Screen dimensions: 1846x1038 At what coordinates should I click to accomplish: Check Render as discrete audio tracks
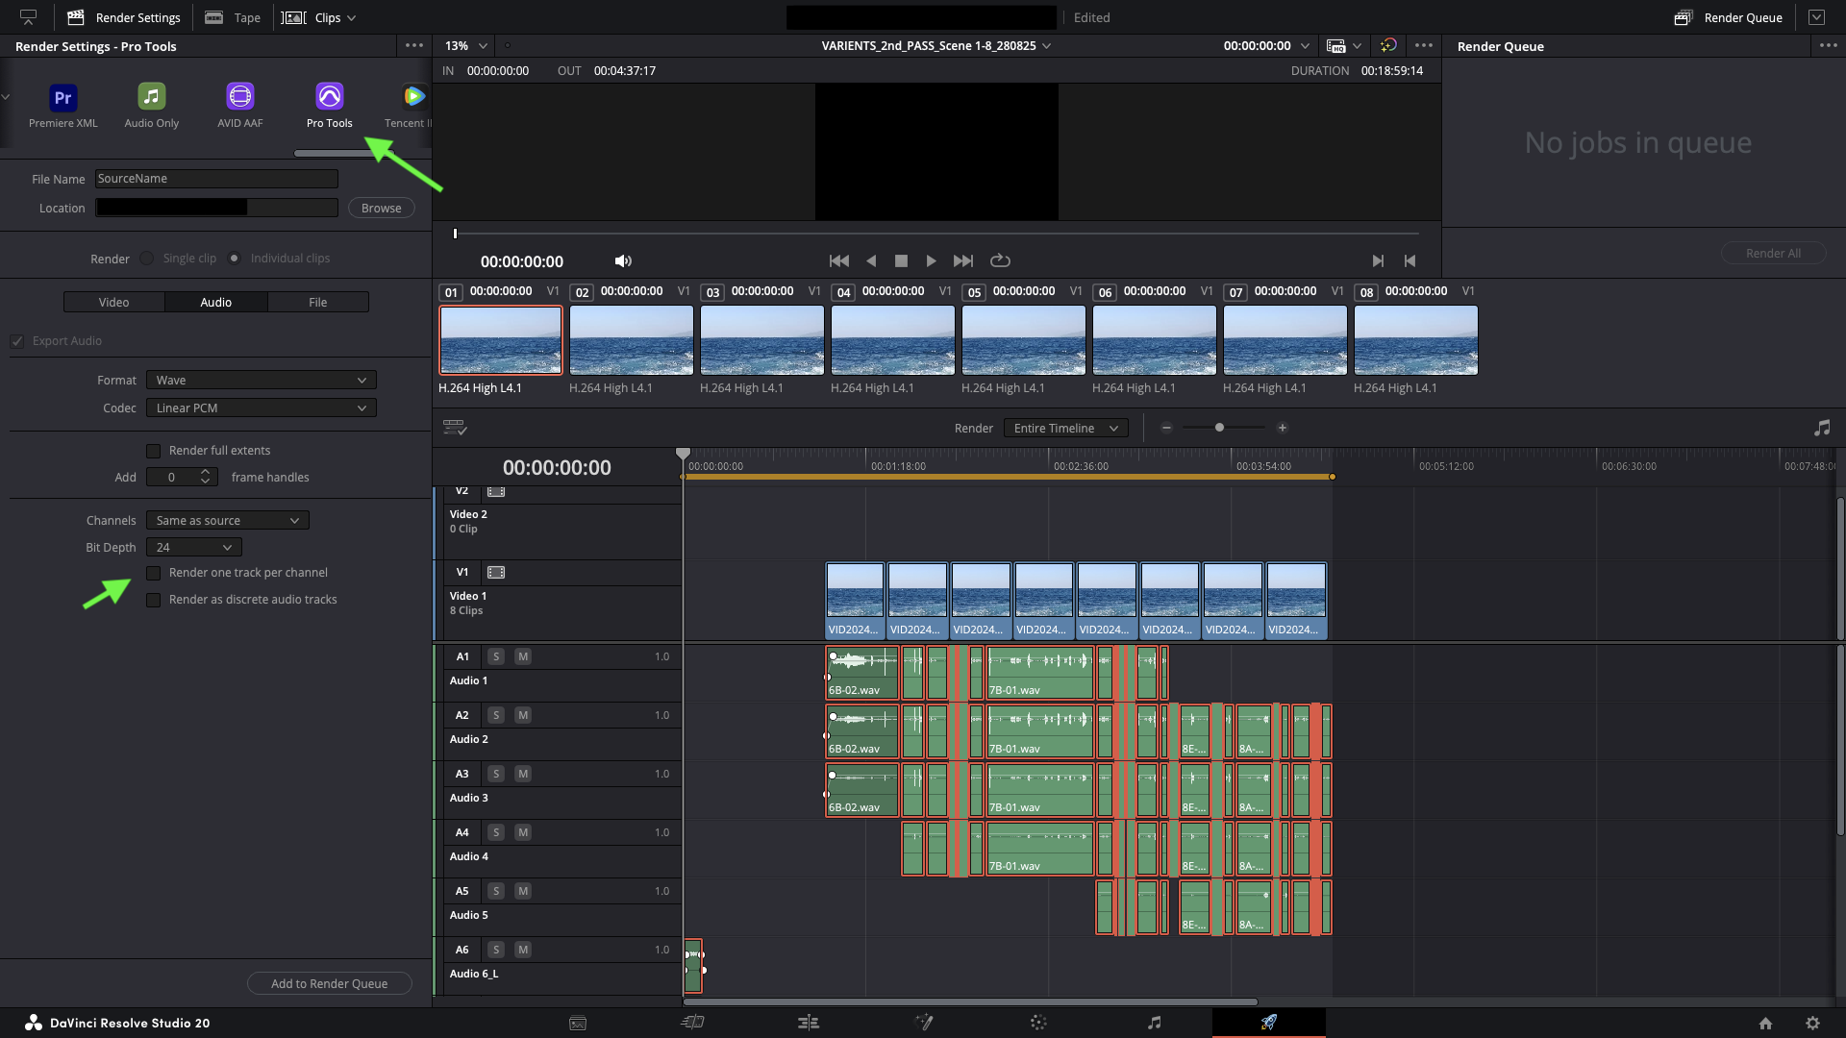[153, 600]
